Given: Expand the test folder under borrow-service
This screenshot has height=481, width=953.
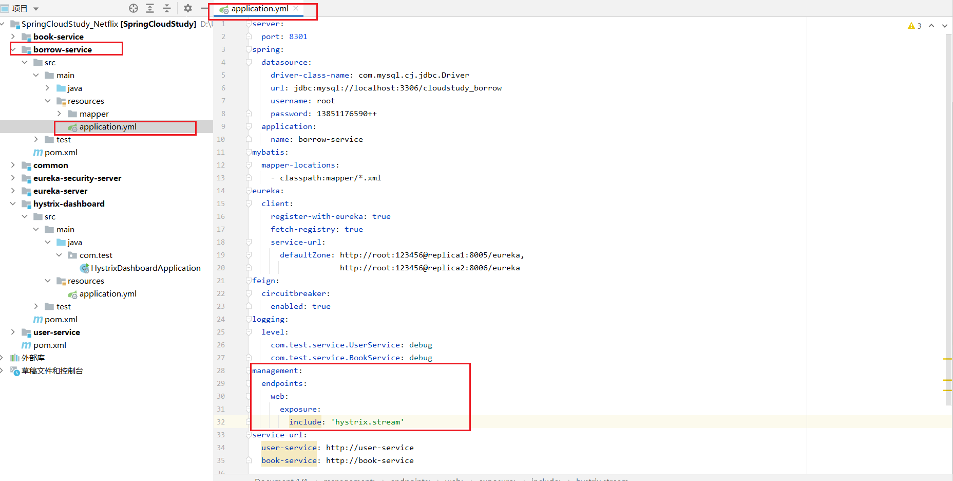Looking at the screenshot, I should coord(36,139).
